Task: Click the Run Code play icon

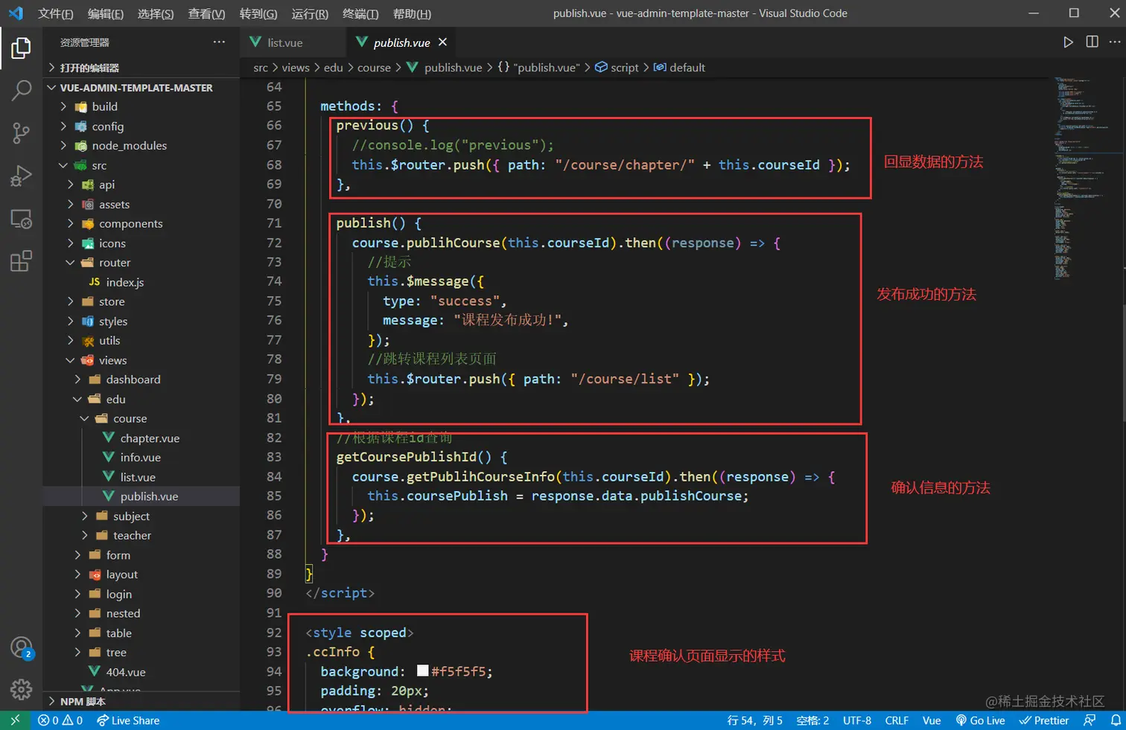Action: [x=1068, y=42]
